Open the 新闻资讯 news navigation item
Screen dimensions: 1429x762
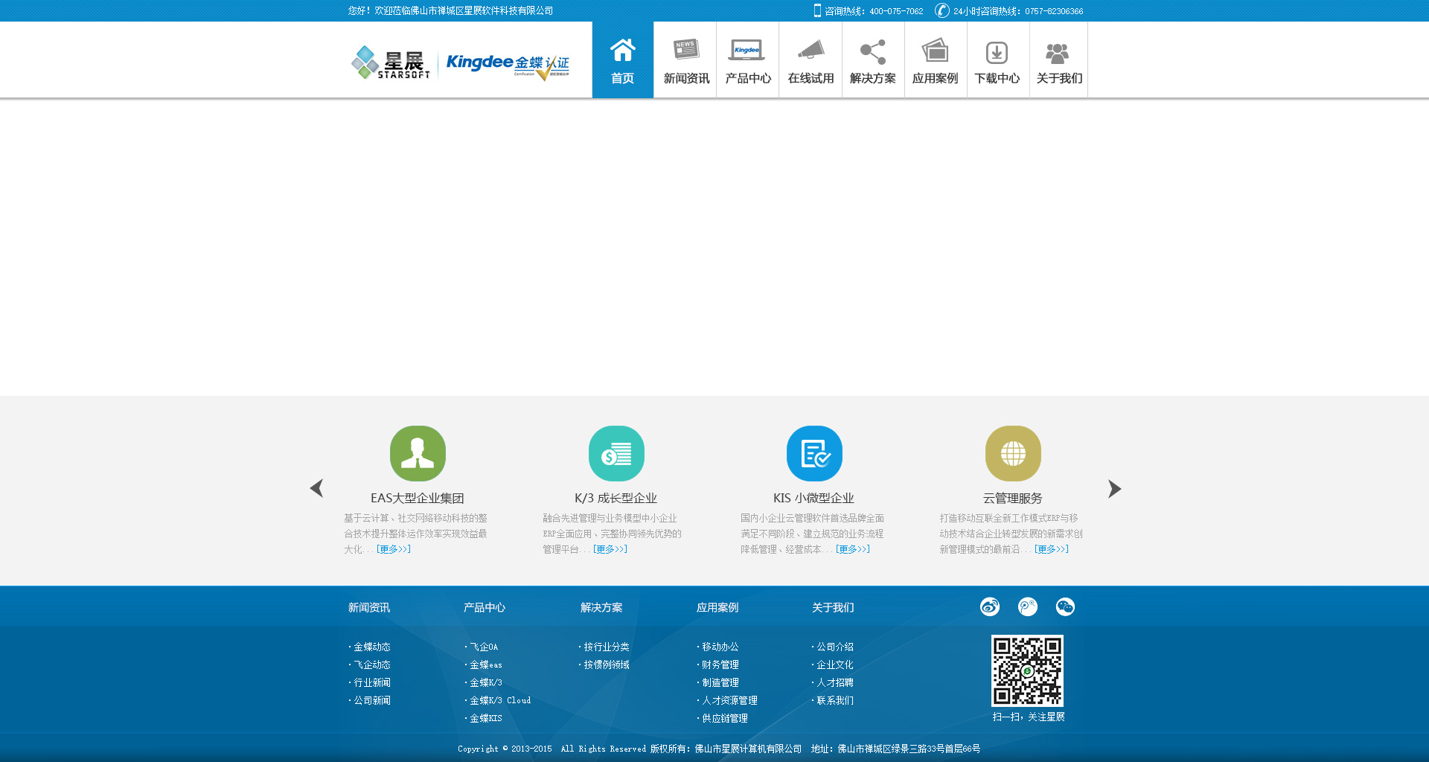click(685, 60)
